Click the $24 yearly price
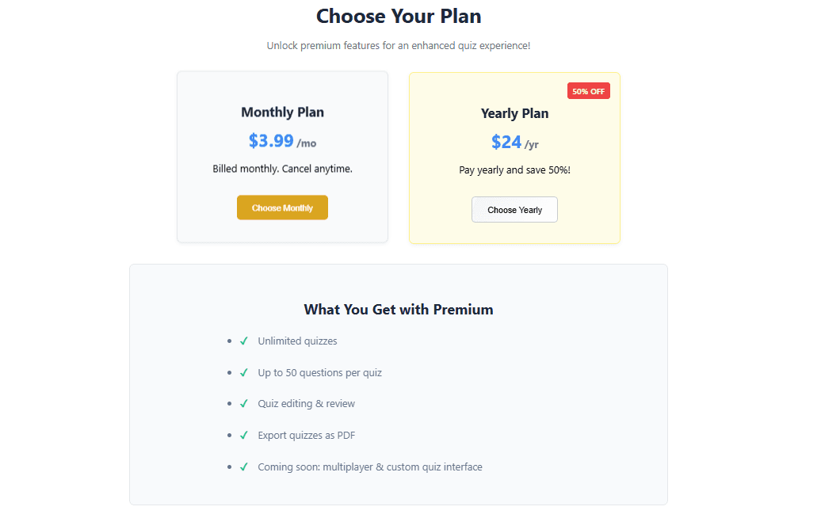 [x=506, y=143]
